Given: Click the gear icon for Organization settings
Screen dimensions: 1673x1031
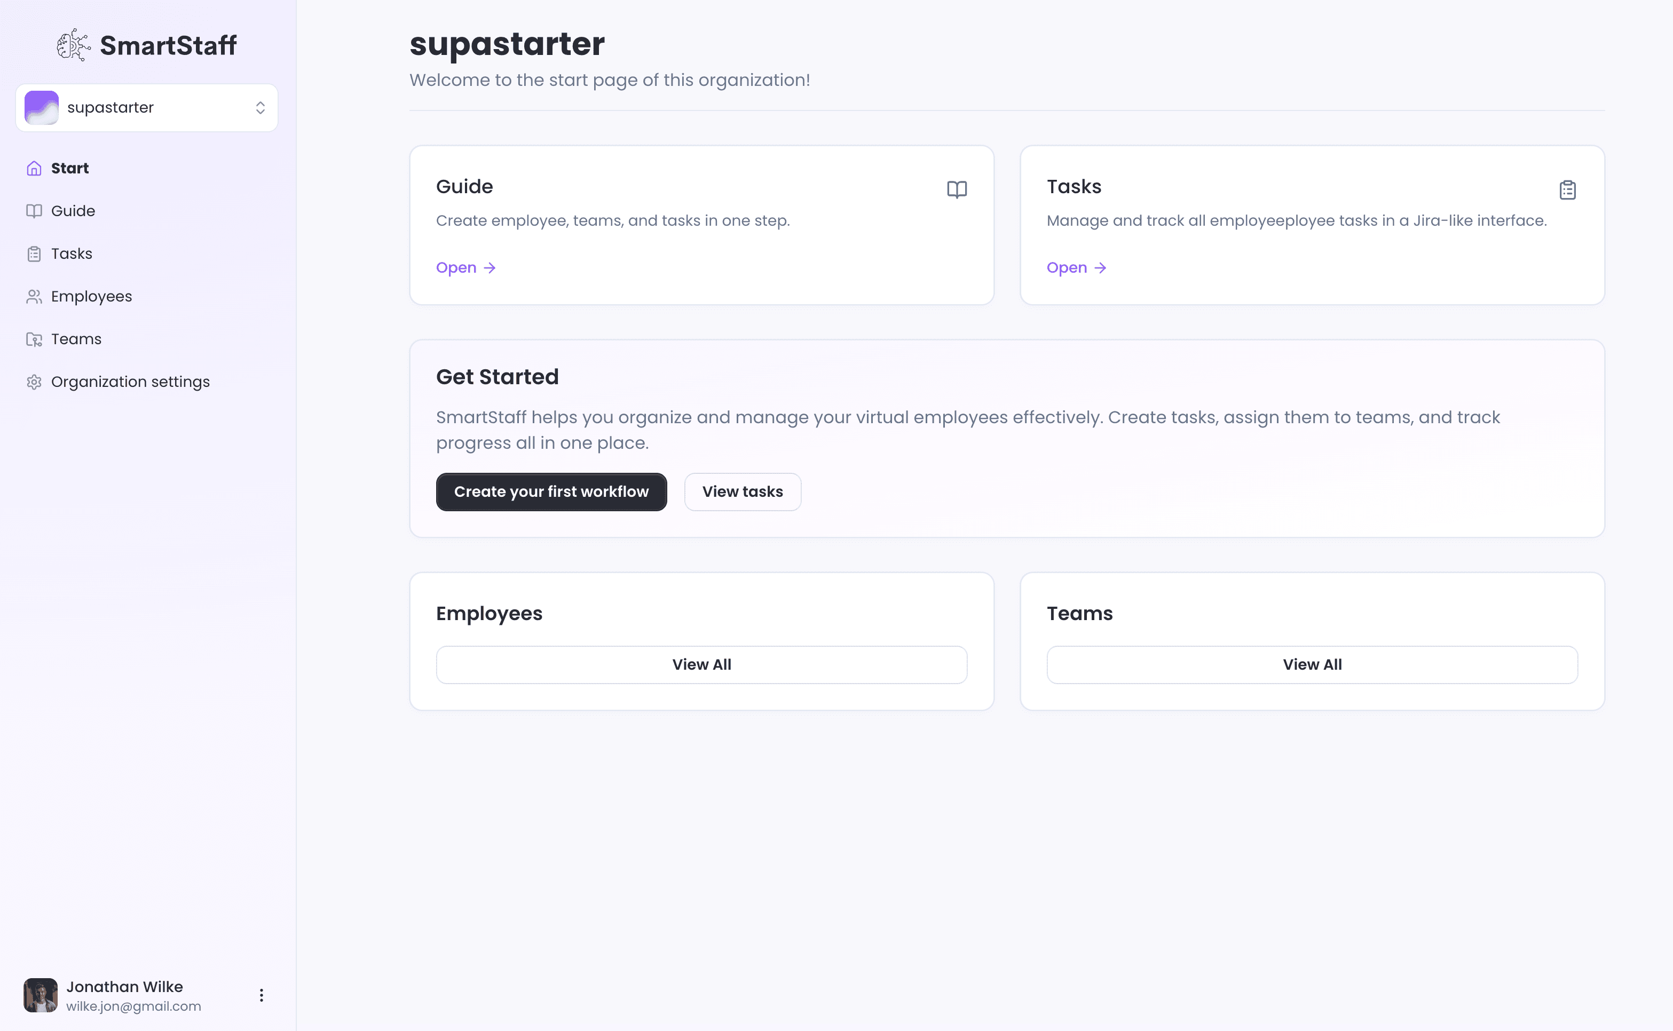Looking at the screenshot, I should coord(34,382).
